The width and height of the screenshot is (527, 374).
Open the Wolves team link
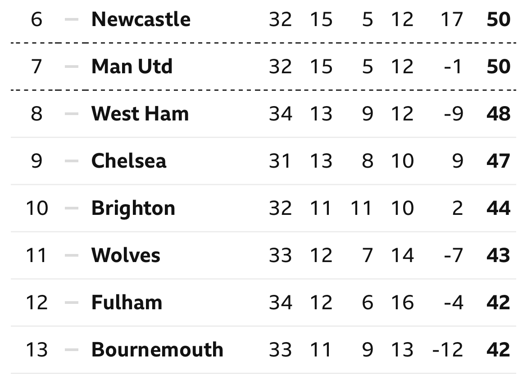pos(126,255)
